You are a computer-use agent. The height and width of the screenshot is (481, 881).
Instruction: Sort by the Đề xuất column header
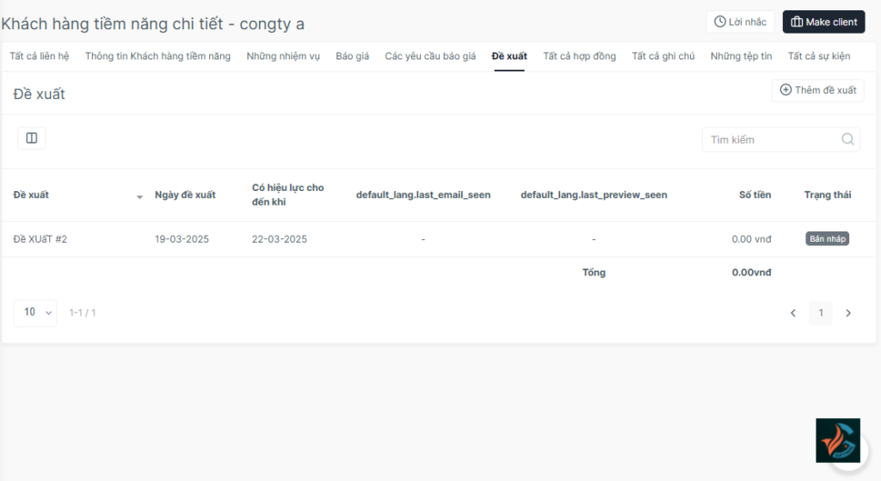31,195
